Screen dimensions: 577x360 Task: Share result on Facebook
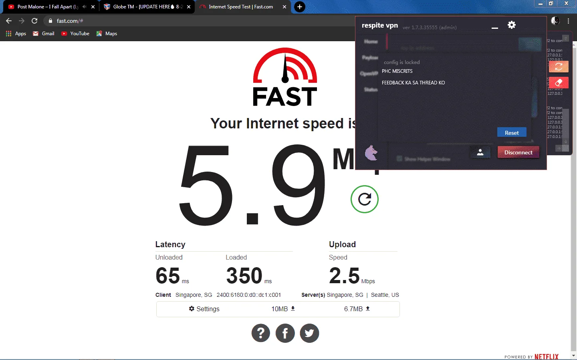pos(285,333)
